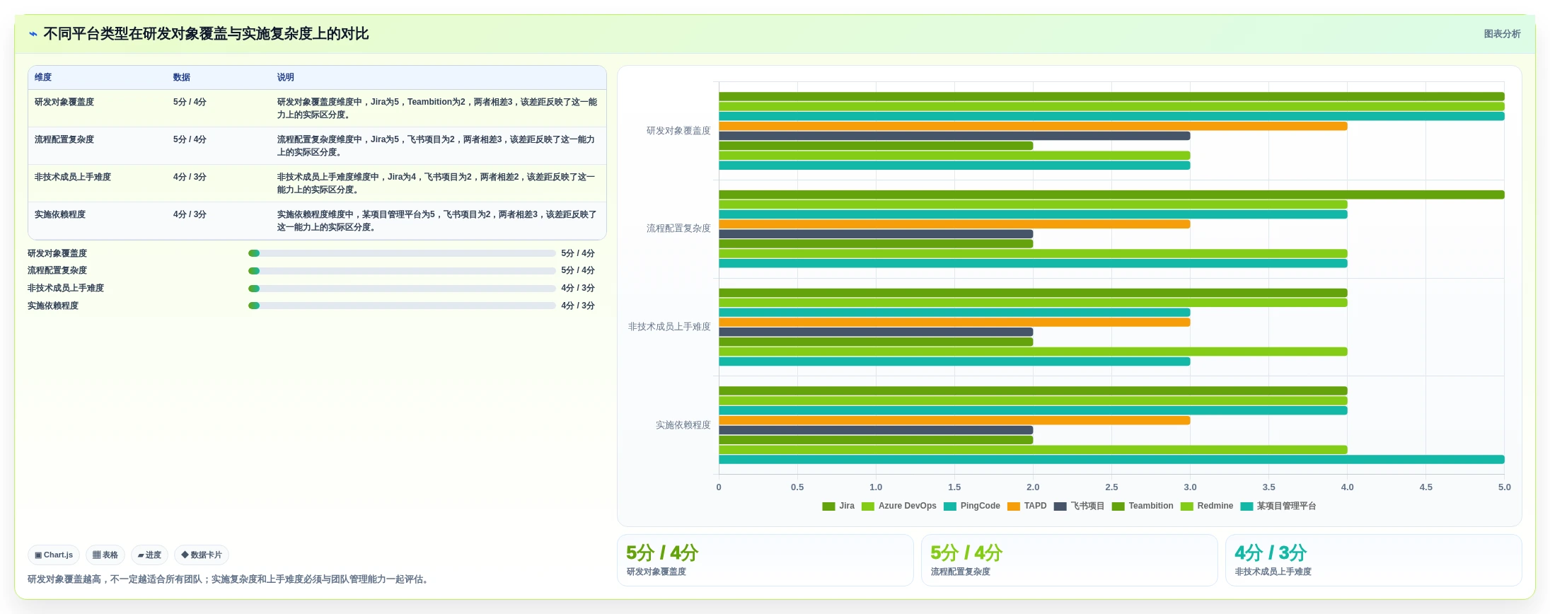The width and height of the screenshot is (1550, 614).
Task: Toggle the 某项目管理平台 legend entry
Action: [1278, 506]
